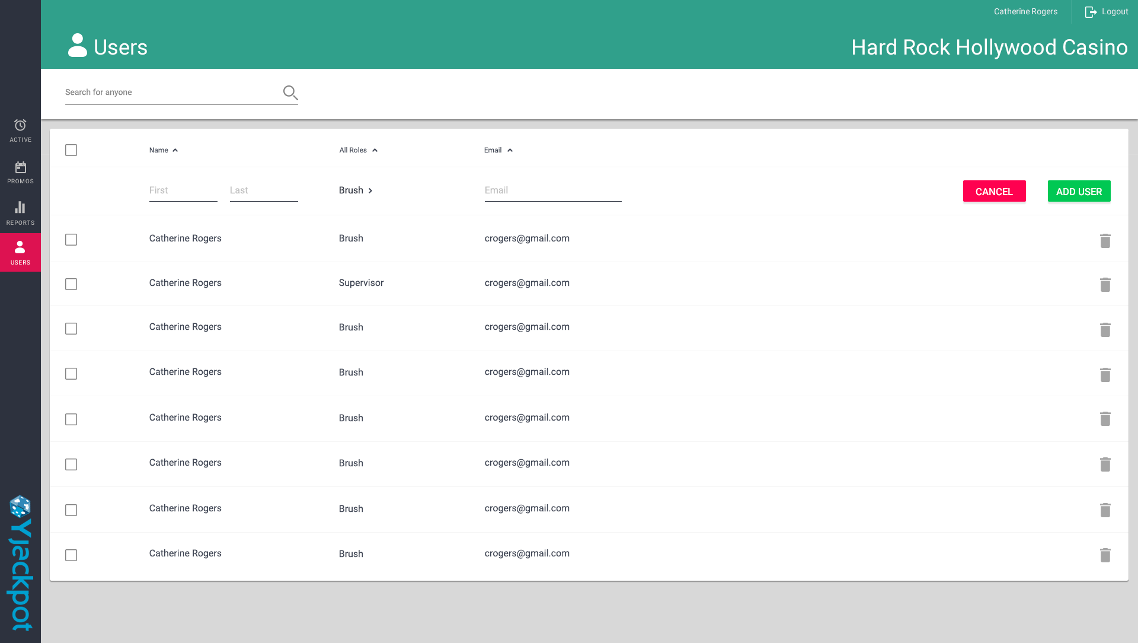The image size is (1138, 643).
Task: Delete the first Catherine Rogers row
Action: 1105,241
